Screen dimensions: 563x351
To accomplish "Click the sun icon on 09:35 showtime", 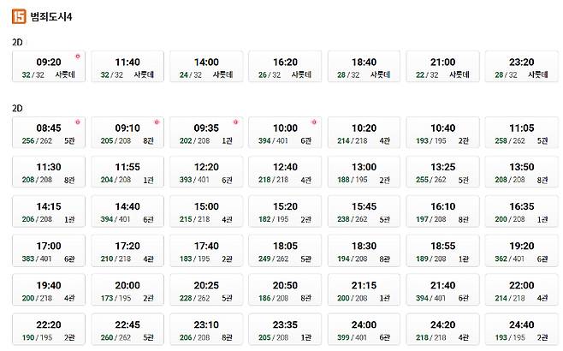I will click(x=235, y=122).
